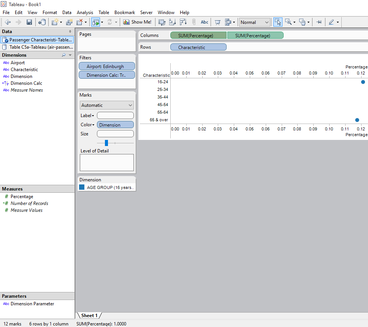Open the Clear Sheet dropdown arrow
The image size is (368, 327).
pyautogui.click(x=86, y=22)
